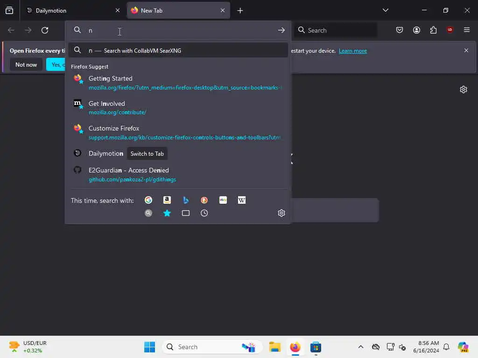Search this time with Wikipedia
Image resolution: width=478 pixels, height=358 pixels.
pos(242,200)
